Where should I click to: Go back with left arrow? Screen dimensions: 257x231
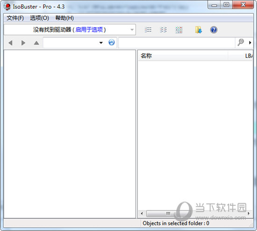(x=10, y=43)
